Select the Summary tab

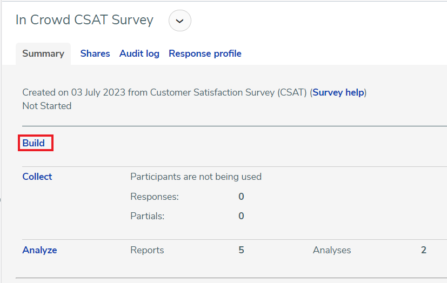point(43,53)
